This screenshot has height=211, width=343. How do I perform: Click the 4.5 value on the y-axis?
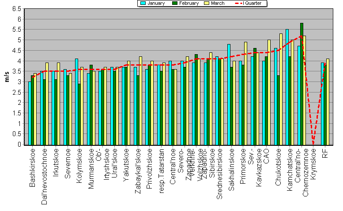click(17, 50)
